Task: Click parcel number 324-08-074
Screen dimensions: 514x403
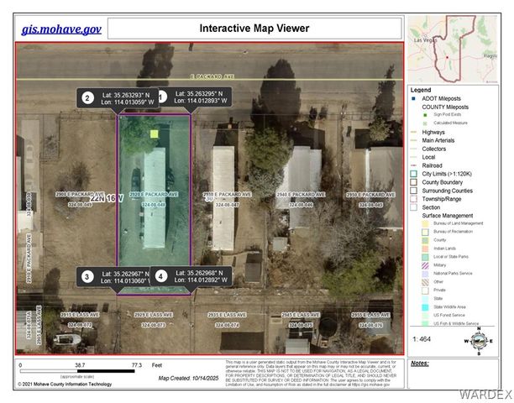Action: [x=227, y=325]
